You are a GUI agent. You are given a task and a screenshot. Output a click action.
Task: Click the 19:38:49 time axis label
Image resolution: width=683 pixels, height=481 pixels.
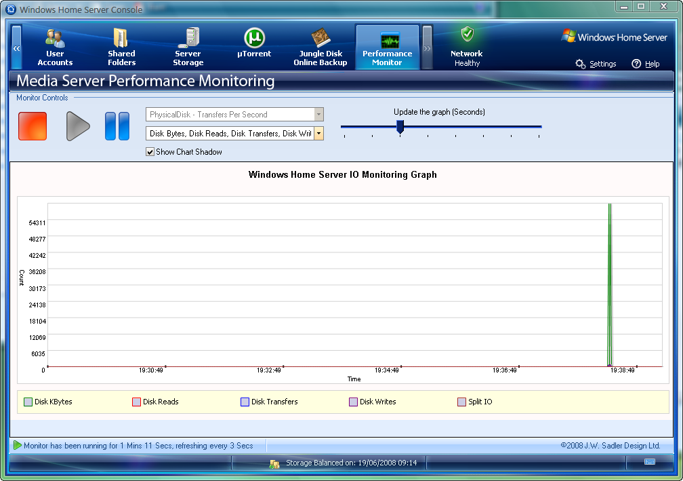click(x=623, y=370)
